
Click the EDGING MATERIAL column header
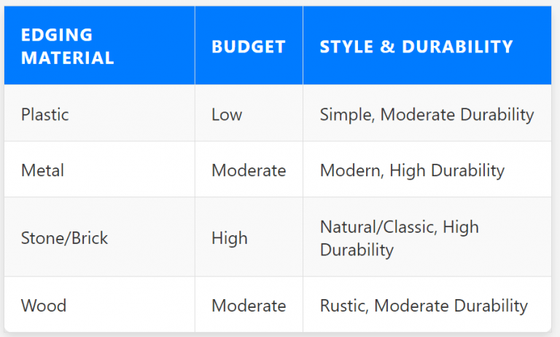(x=68, y=47)
